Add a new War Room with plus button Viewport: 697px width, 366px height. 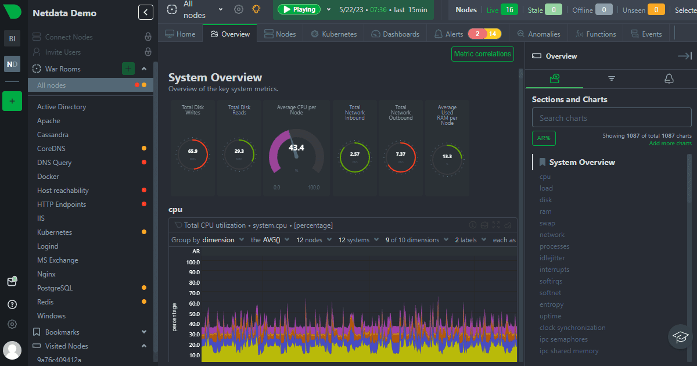128,69
